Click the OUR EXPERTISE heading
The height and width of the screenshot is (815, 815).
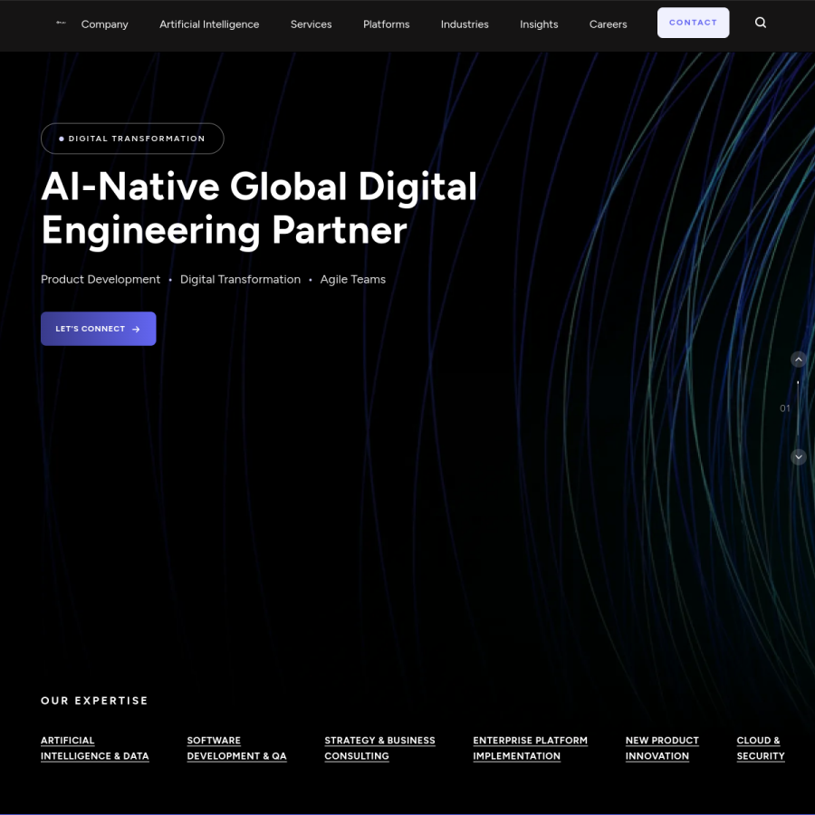(94, 701)
